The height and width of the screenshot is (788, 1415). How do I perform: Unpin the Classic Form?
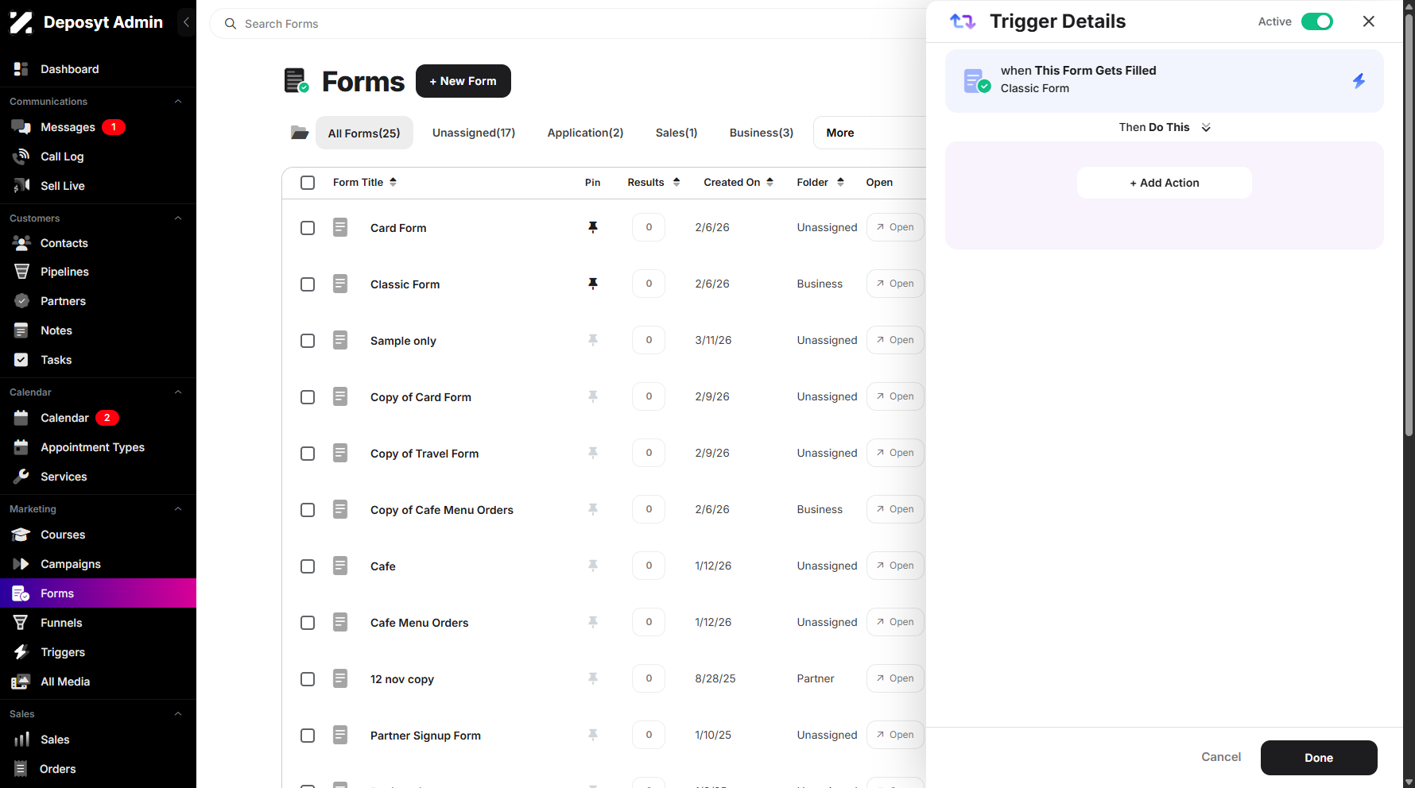click(x=593, y=284)
